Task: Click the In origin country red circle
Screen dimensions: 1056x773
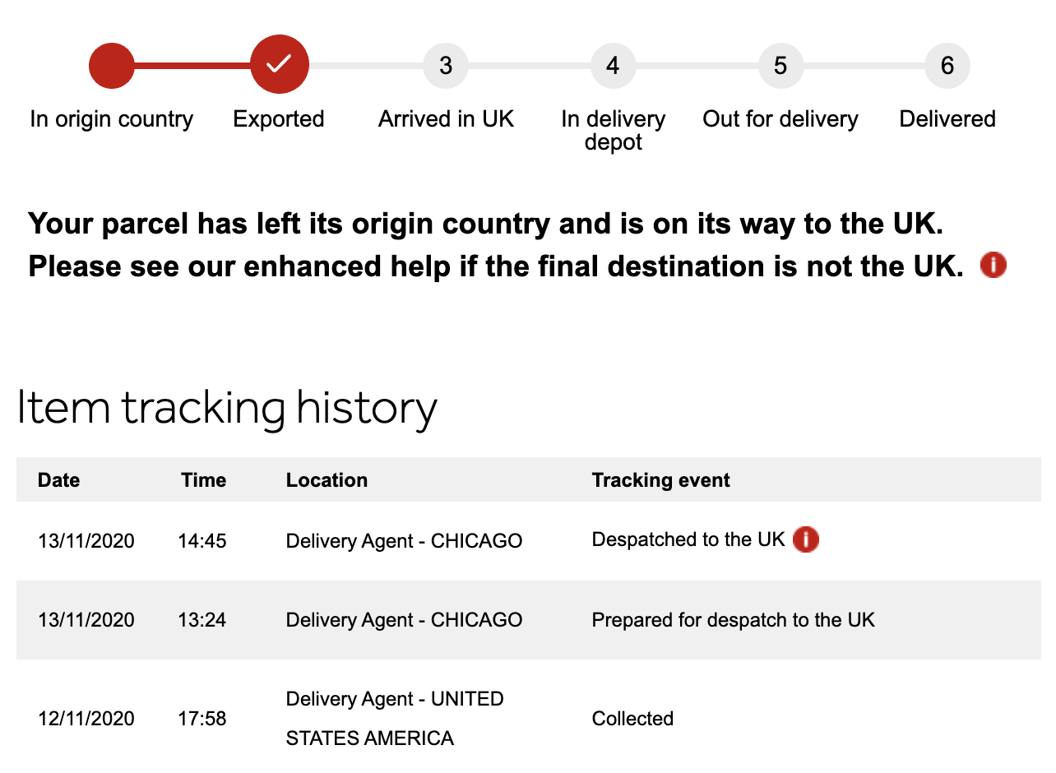Action: [x=112, y=65]
